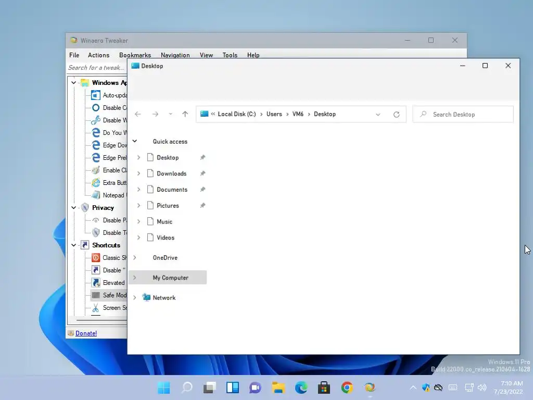Expand Documents in the navigation pane
533x400 pixels.
[138, 190]
